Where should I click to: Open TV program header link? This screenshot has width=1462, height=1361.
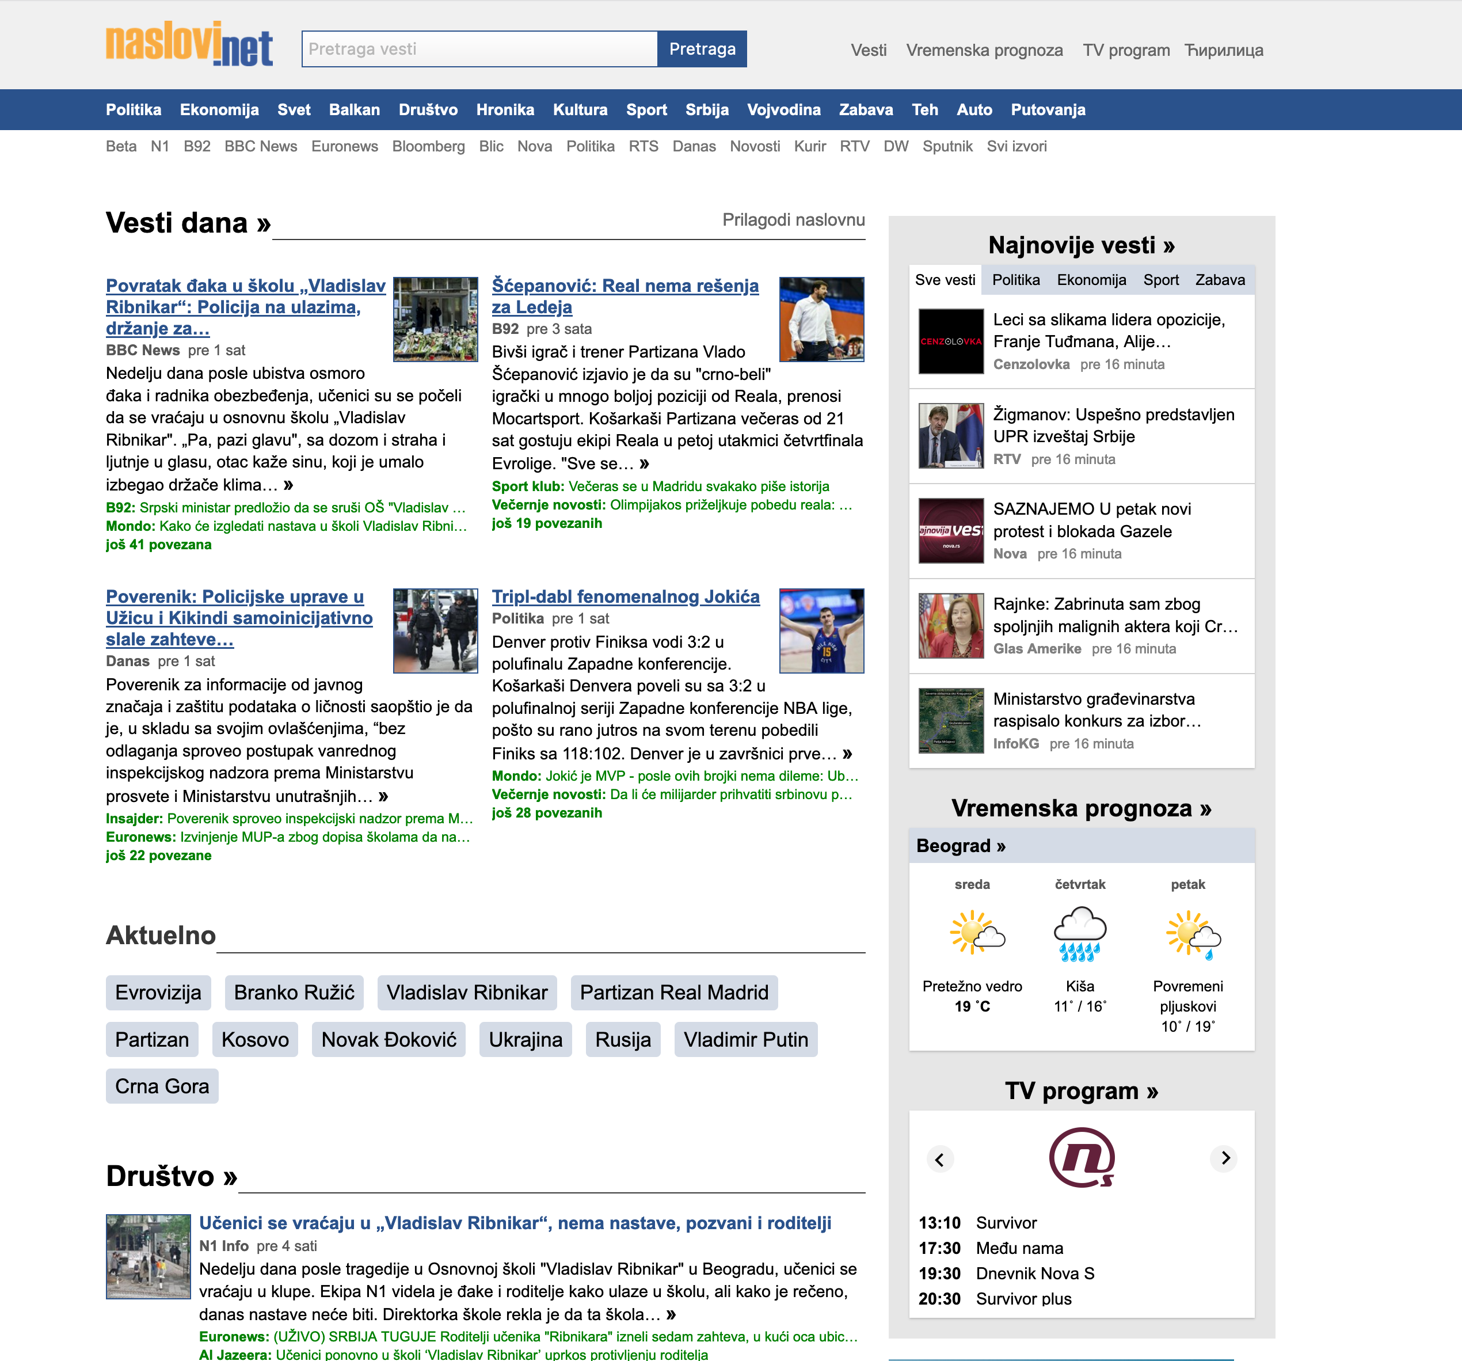point(1126,50)
